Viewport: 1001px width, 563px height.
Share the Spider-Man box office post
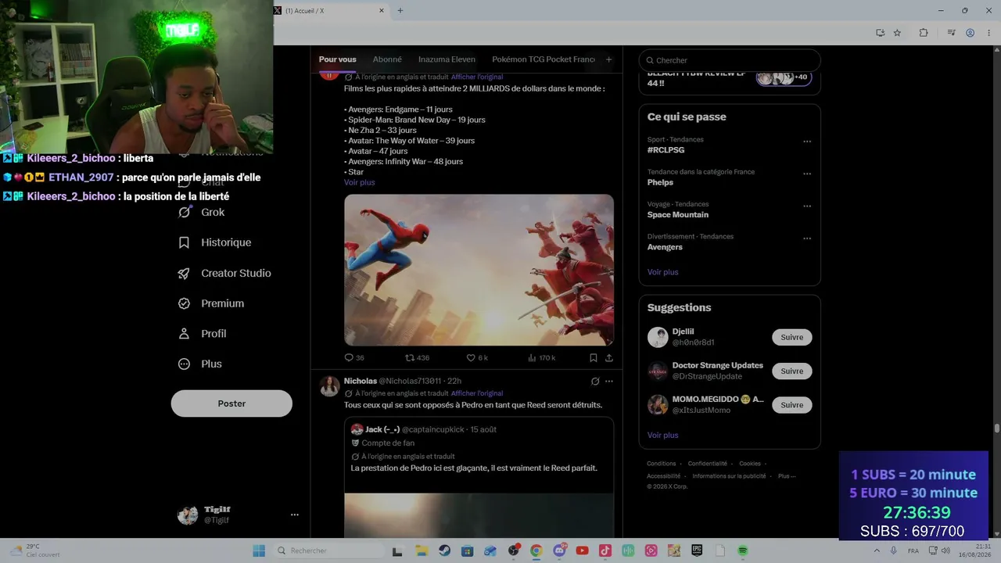click(608, 357)
